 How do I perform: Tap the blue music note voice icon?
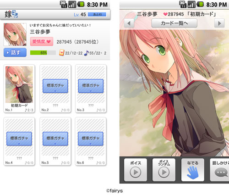86,53
